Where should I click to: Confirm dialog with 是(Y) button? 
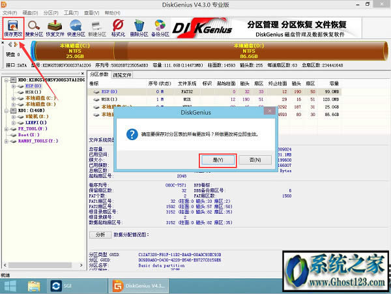[x=218, y=160]
